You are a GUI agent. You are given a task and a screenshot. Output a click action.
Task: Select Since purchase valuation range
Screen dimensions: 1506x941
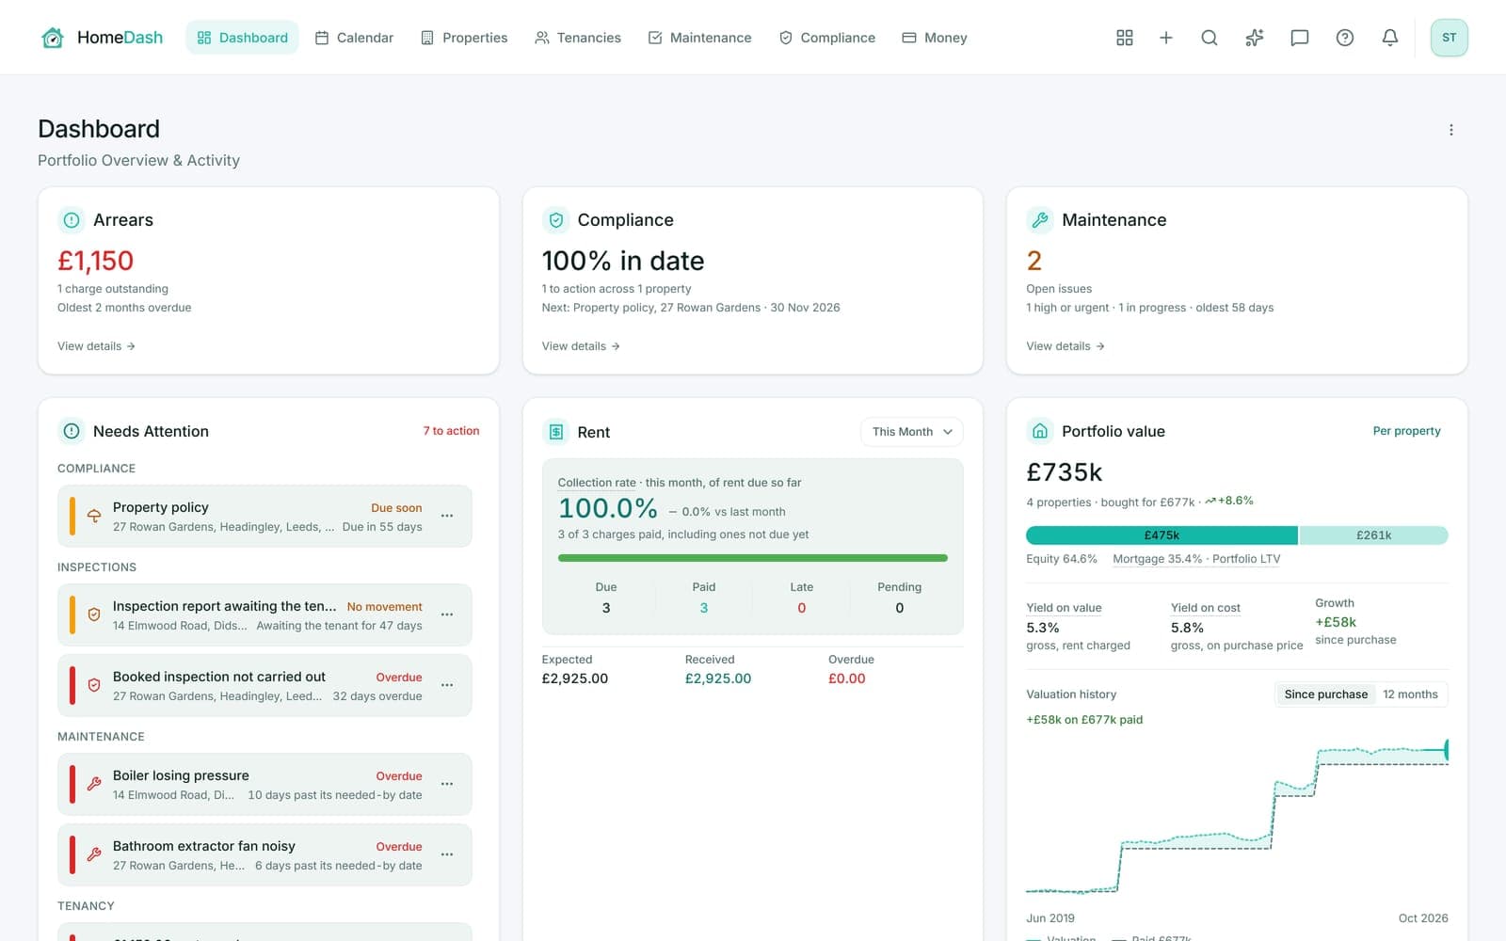(1325, 694)
